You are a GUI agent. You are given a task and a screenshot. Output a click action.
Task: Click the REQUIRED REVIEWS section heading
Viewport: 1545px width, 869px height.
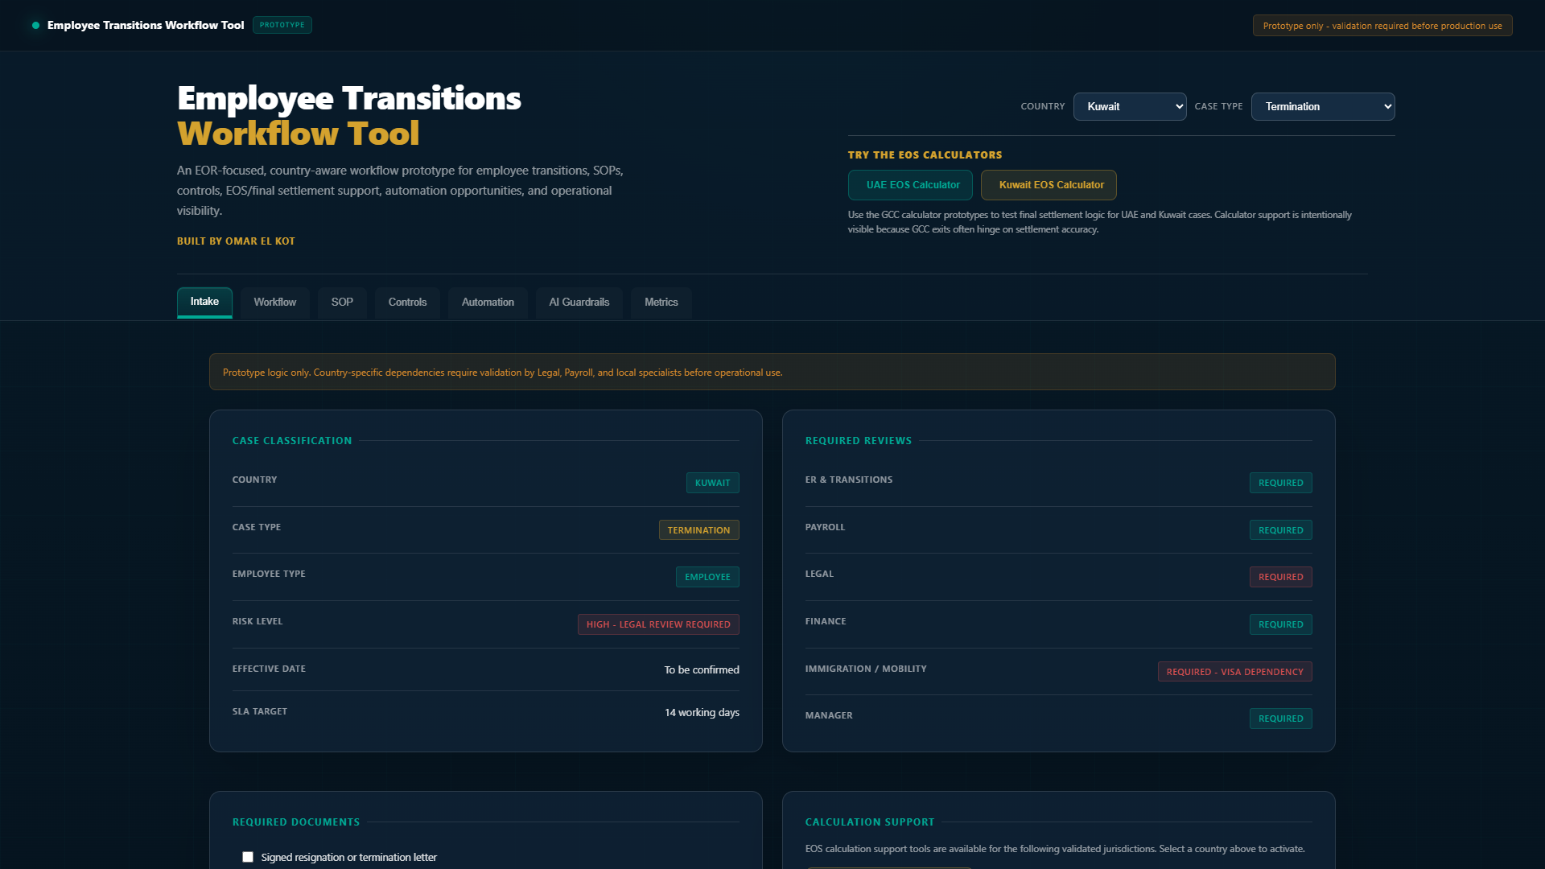[859, 441]
